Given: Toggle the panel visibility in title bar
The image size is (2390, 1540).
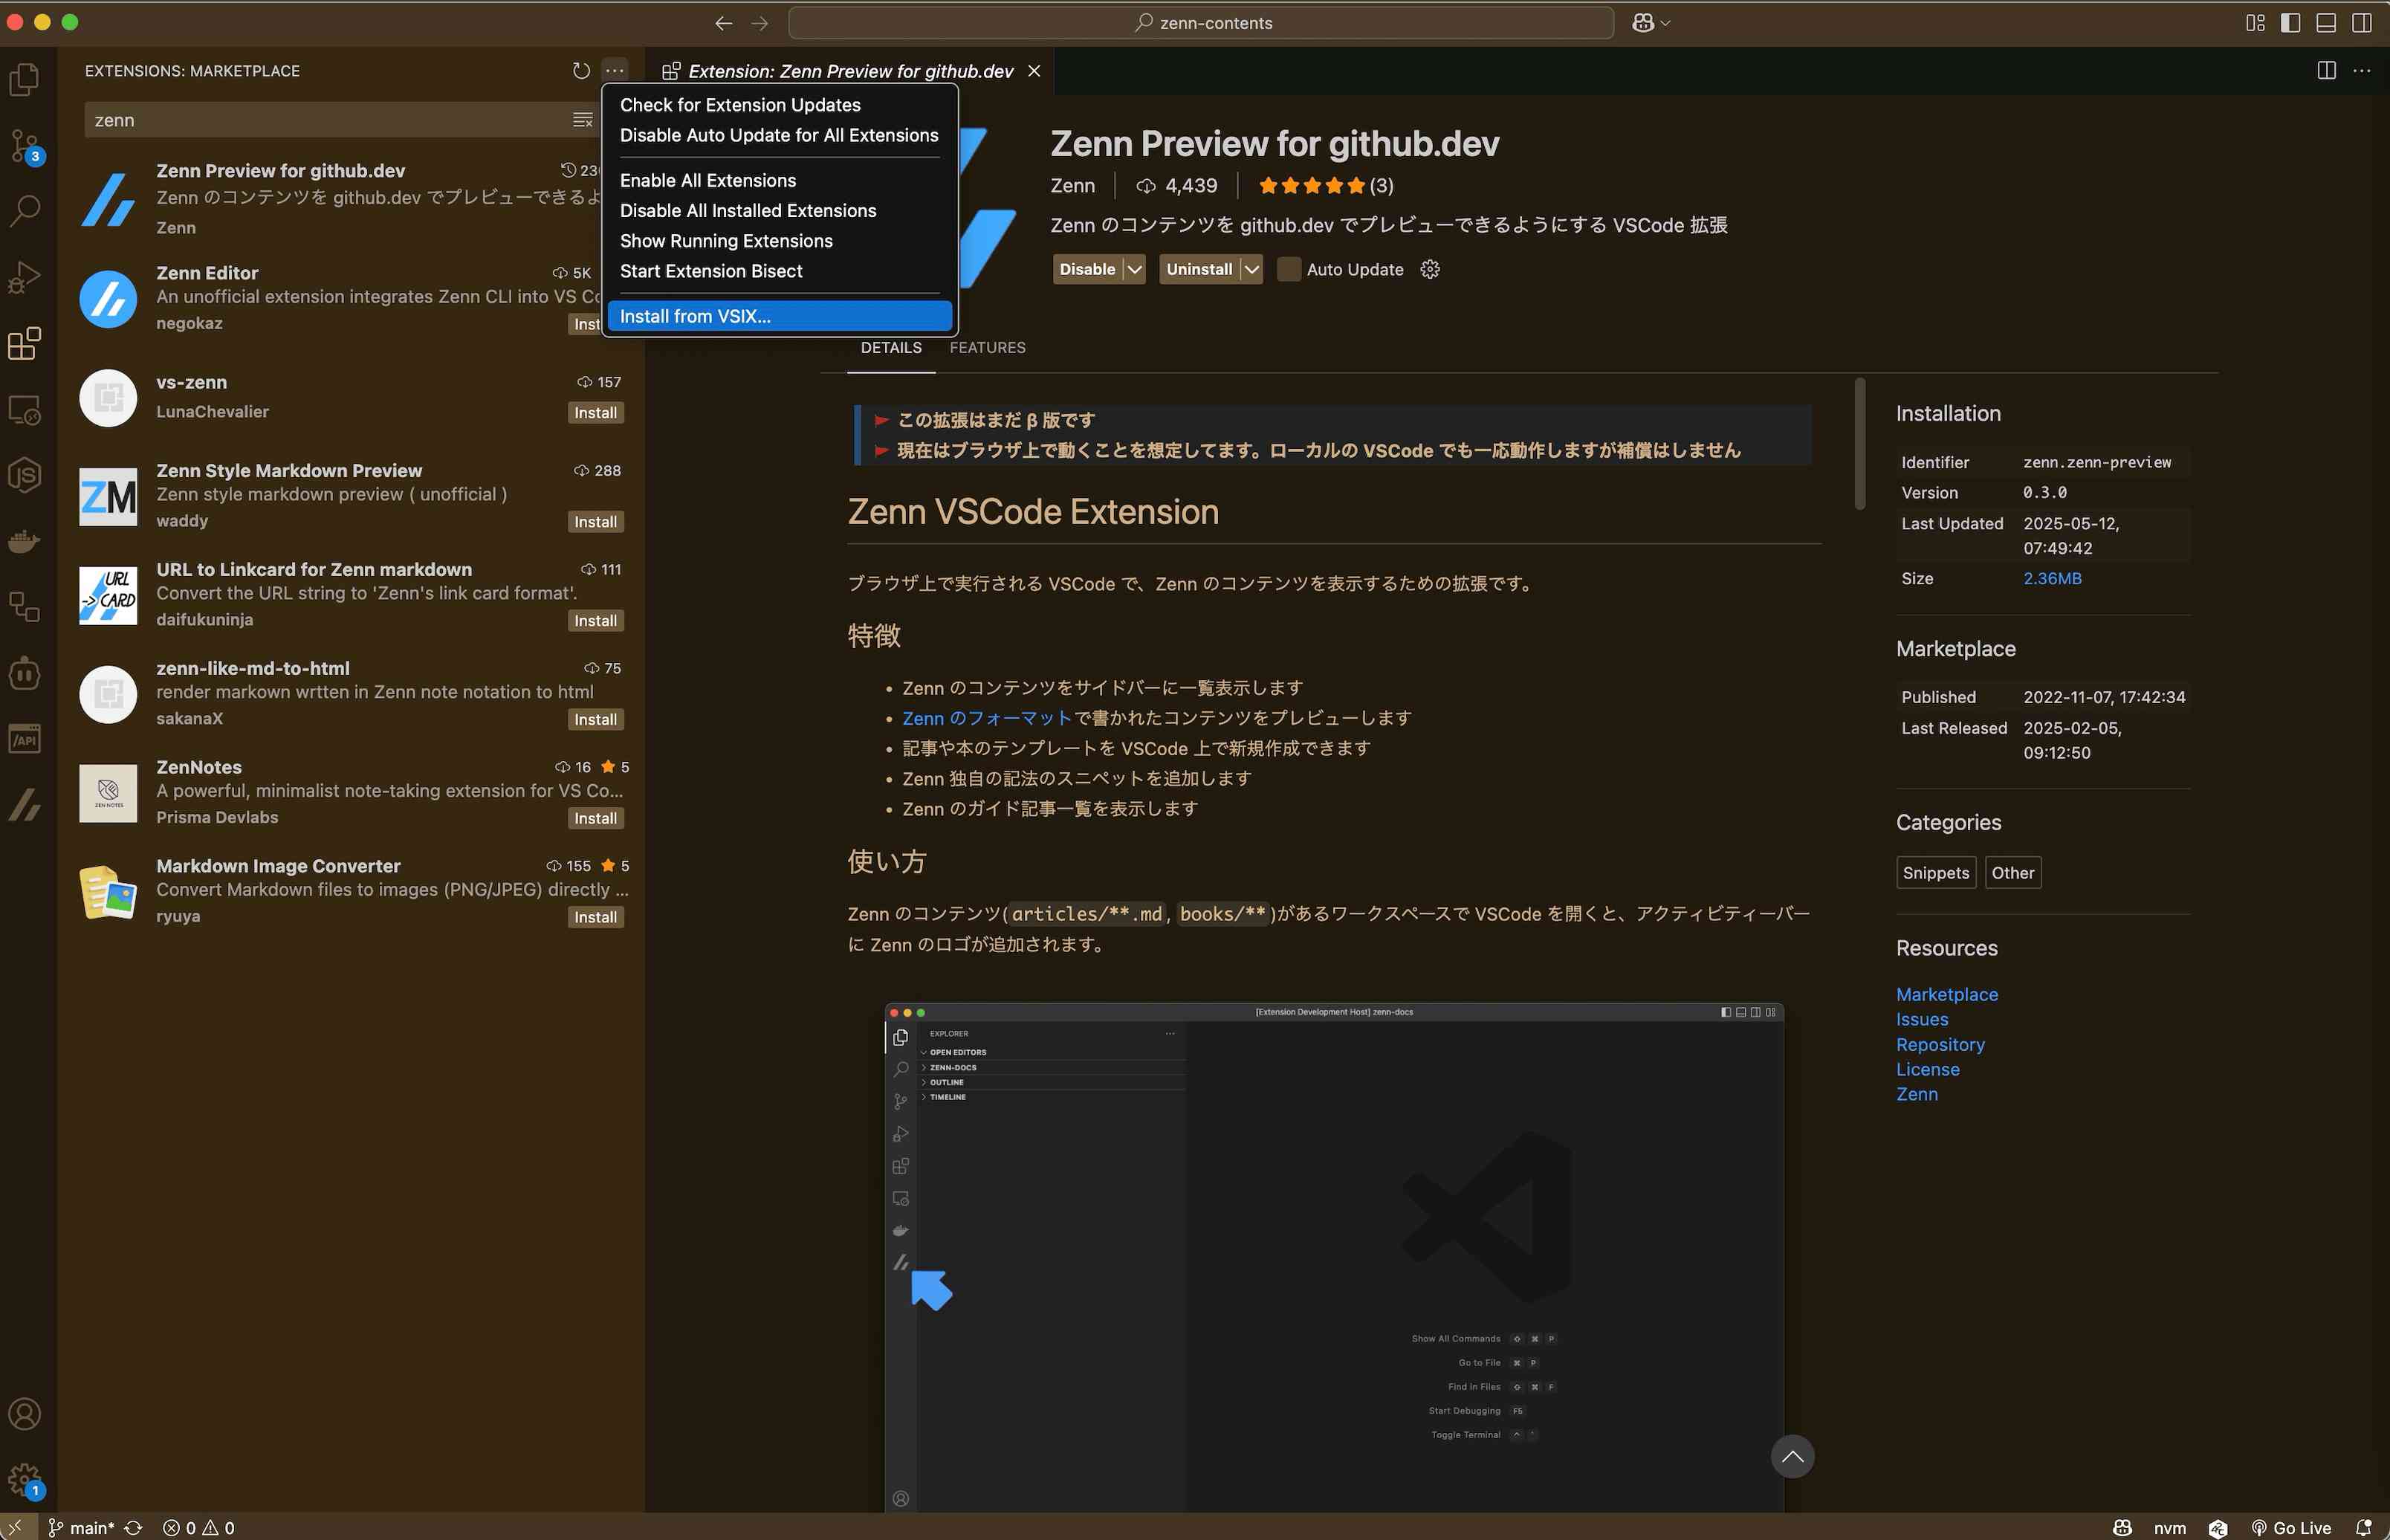Looking at the screenshot, I should [2326, 23].
